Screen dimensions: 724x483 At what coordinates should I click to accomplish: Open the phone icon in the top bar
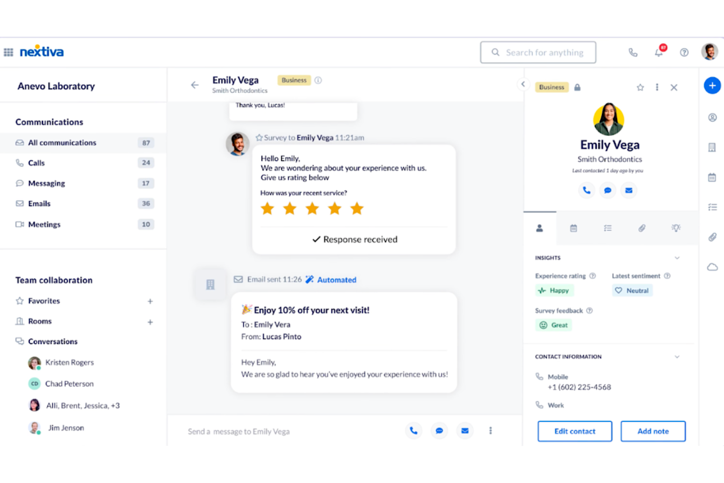[x=633, y=52]
